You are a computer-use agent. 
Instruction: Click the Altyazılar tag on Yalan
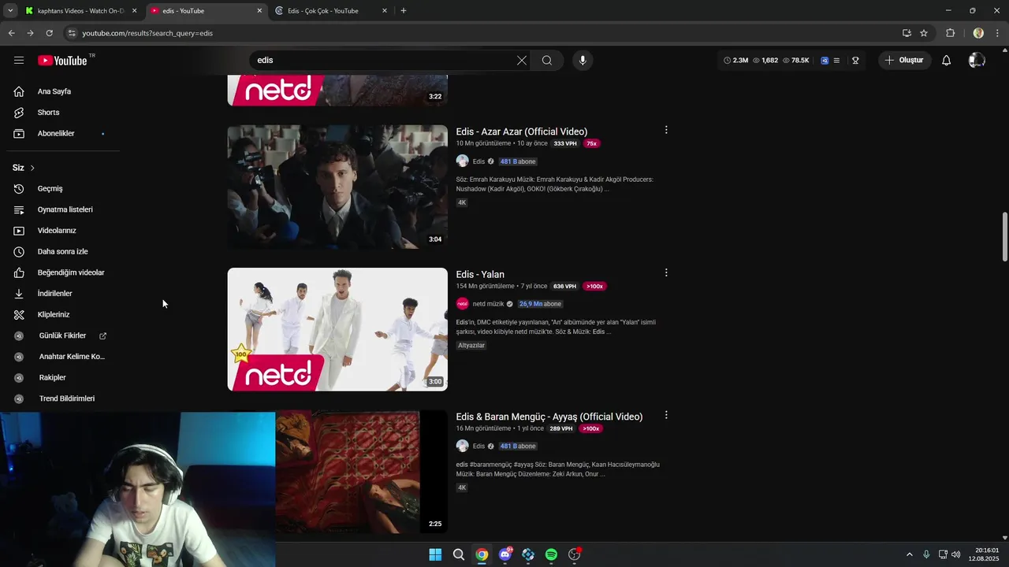(x=471, y=346)
